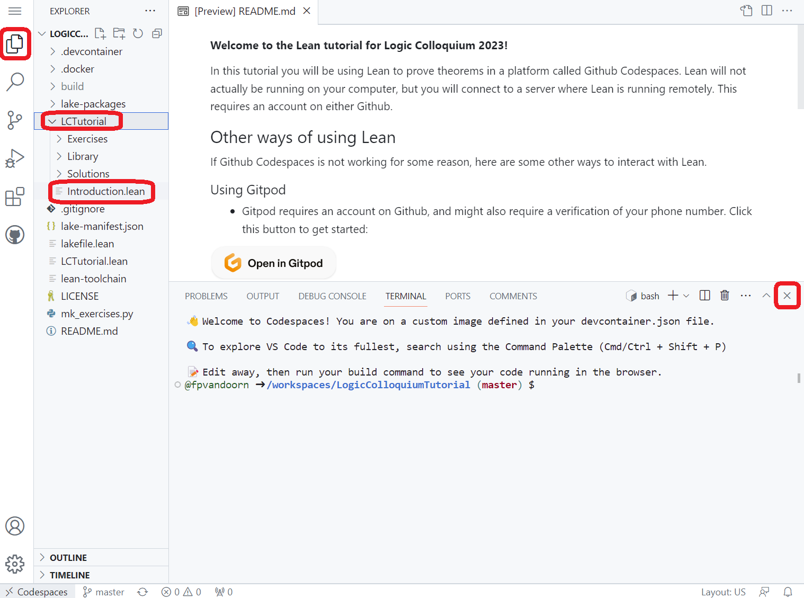804x598 pixels.
Task: Split the terminal panel
Action: [x=704, y=296]
